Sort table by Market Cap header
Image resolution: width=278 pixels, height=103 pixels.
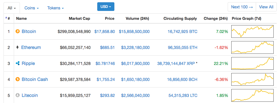coord(79,18)
